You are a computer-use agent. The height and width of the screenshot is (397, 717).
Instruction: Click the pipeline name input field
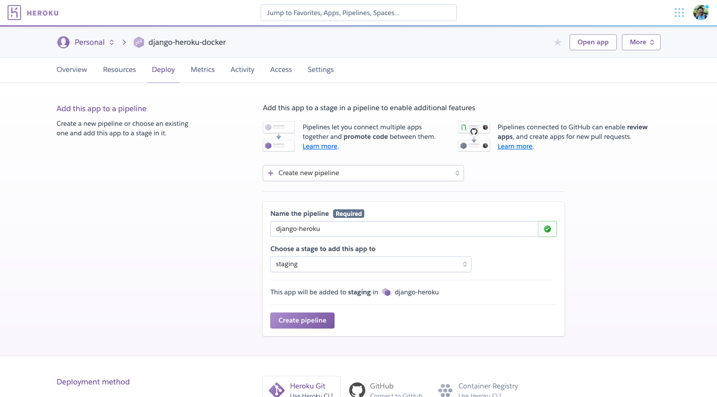[x=404, y=229]
